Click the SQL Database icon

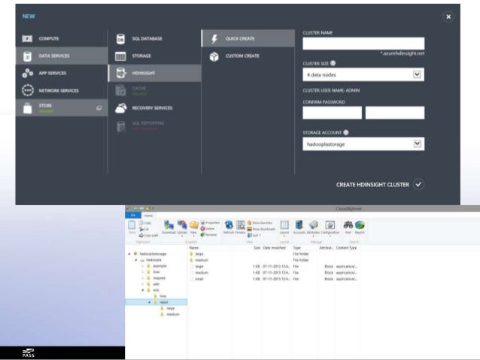tap(120, 39)
